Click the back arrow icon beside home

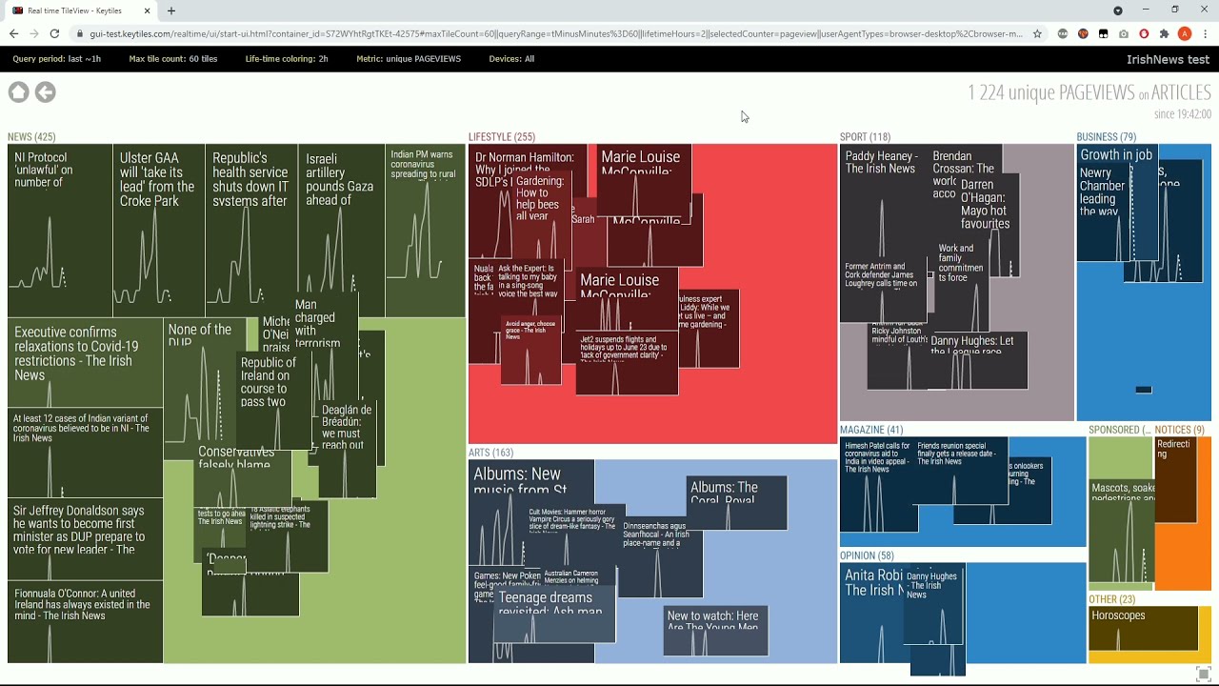45,92
